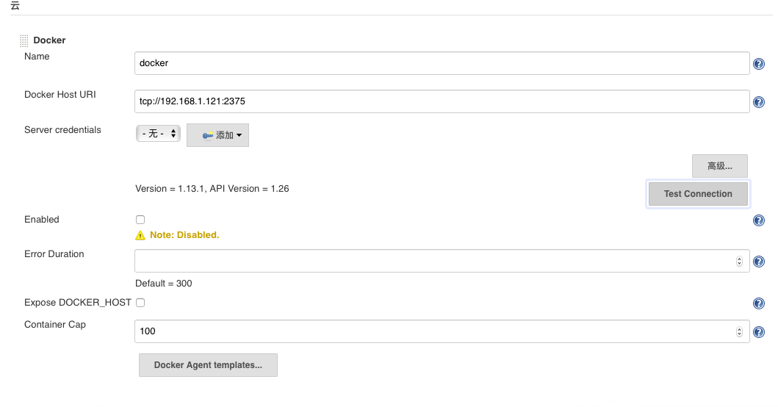
Task: Open help for Error Duration
Action: [x=759, y=262]
